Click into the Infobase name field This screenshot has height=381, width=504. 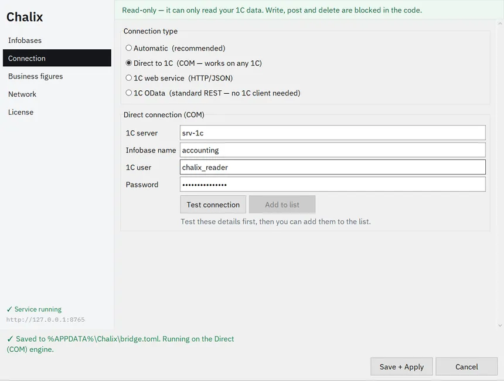(333, 150)
